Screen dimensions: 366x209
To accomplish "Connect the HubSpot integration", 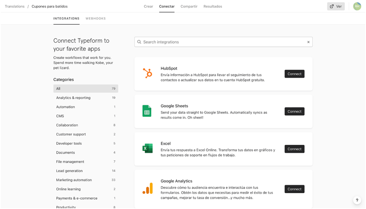I will 294,74.
